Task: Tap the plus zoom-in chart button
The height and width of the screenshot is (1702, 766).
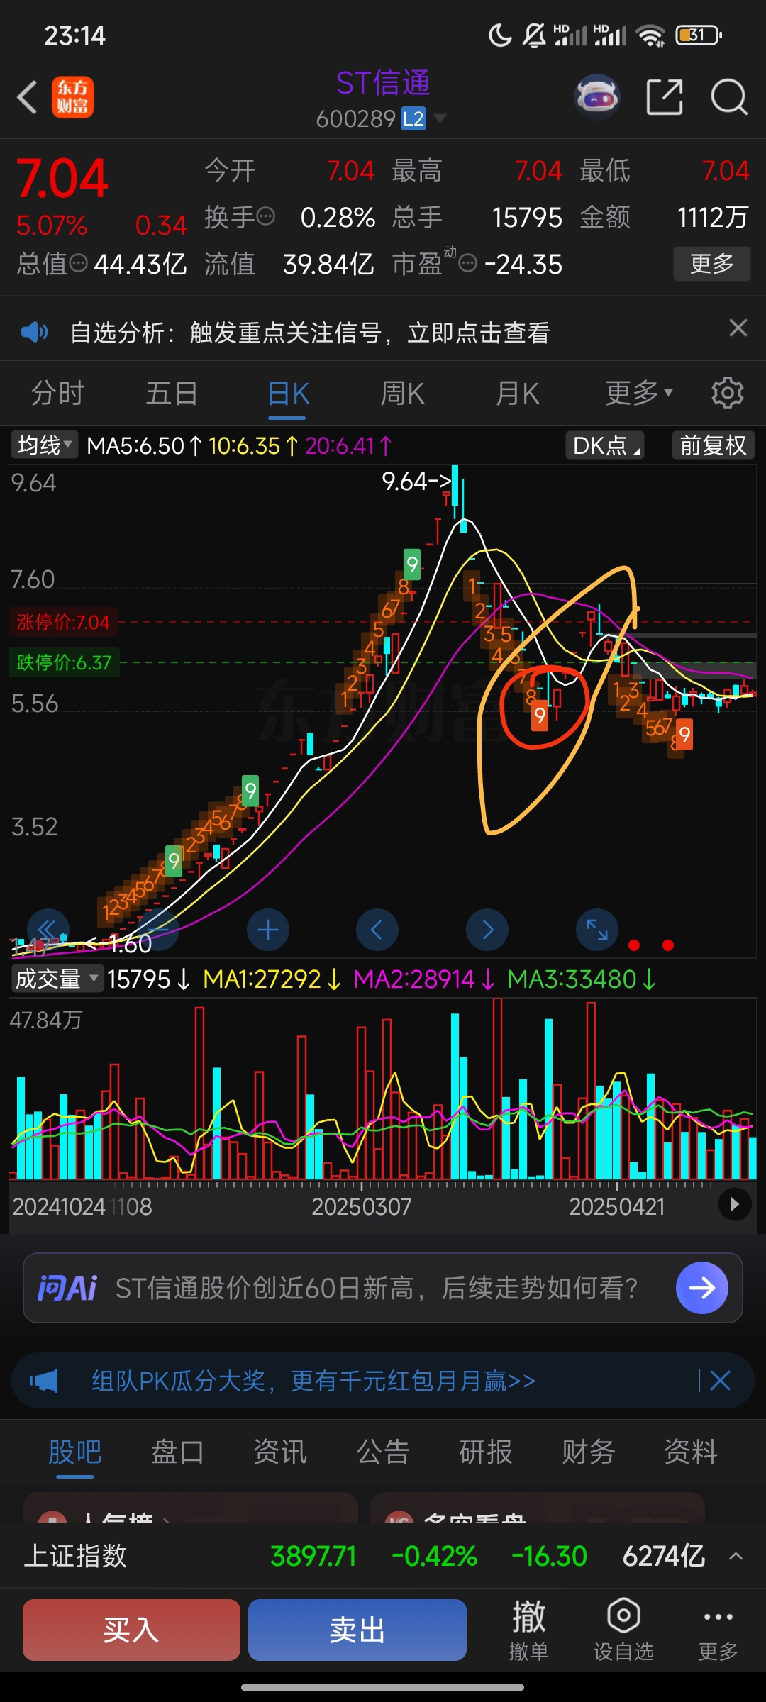Action: coord(268,930)
